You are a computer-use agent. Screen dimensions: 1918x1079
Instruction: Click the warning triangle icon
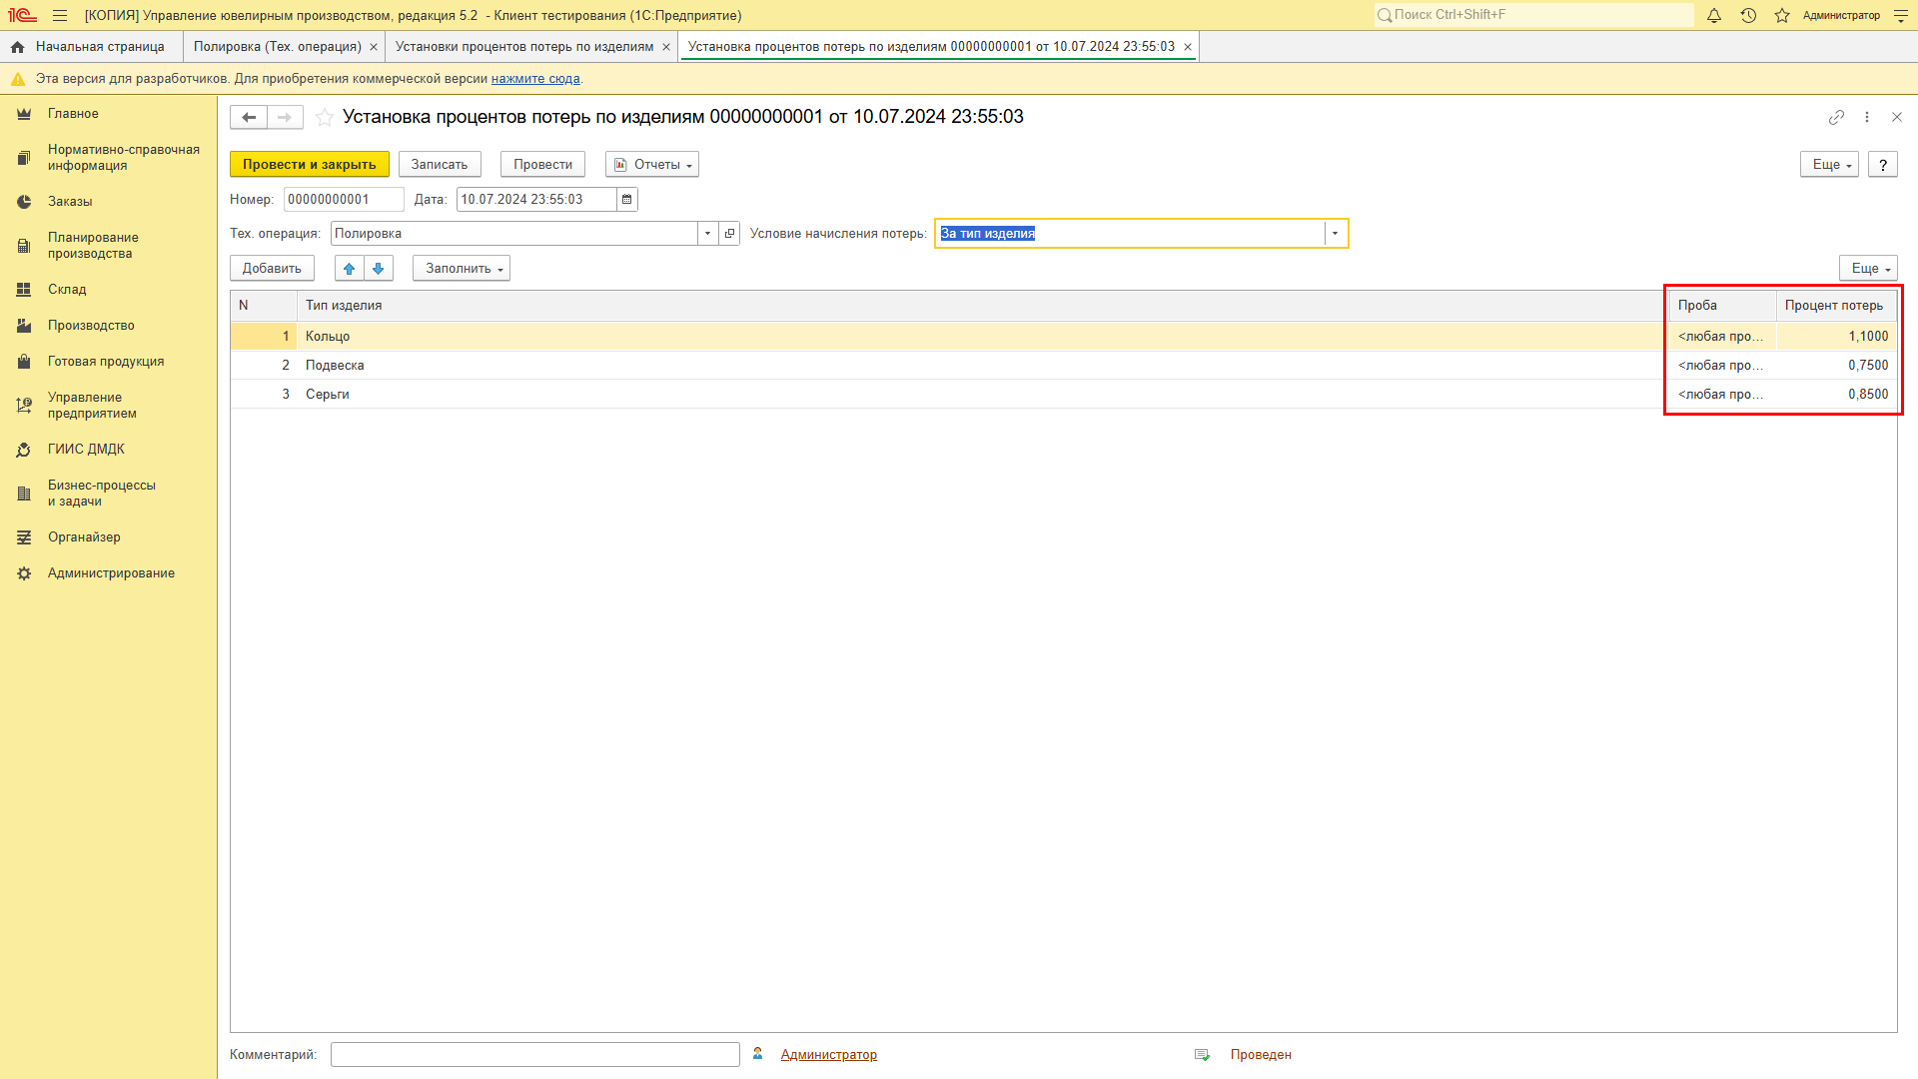point(17,79)
